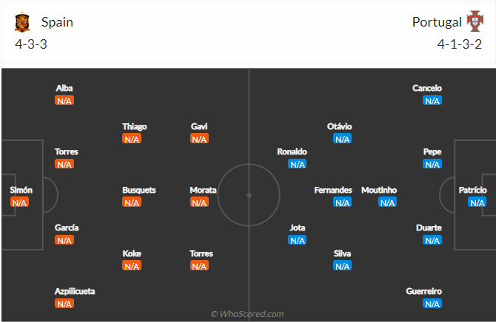This screenshot has width=496, height=322.
Task: Click Morata's player name
Action: (x=203, y=190)
